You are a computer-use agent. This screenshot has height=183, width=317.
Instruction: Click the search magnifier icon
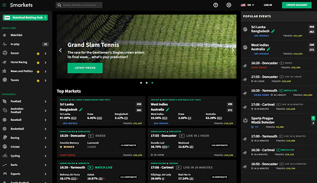[x=59, y=5]
